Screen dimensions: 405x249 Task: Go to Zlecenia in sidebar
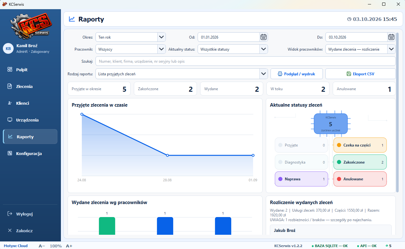coord(30,86)
